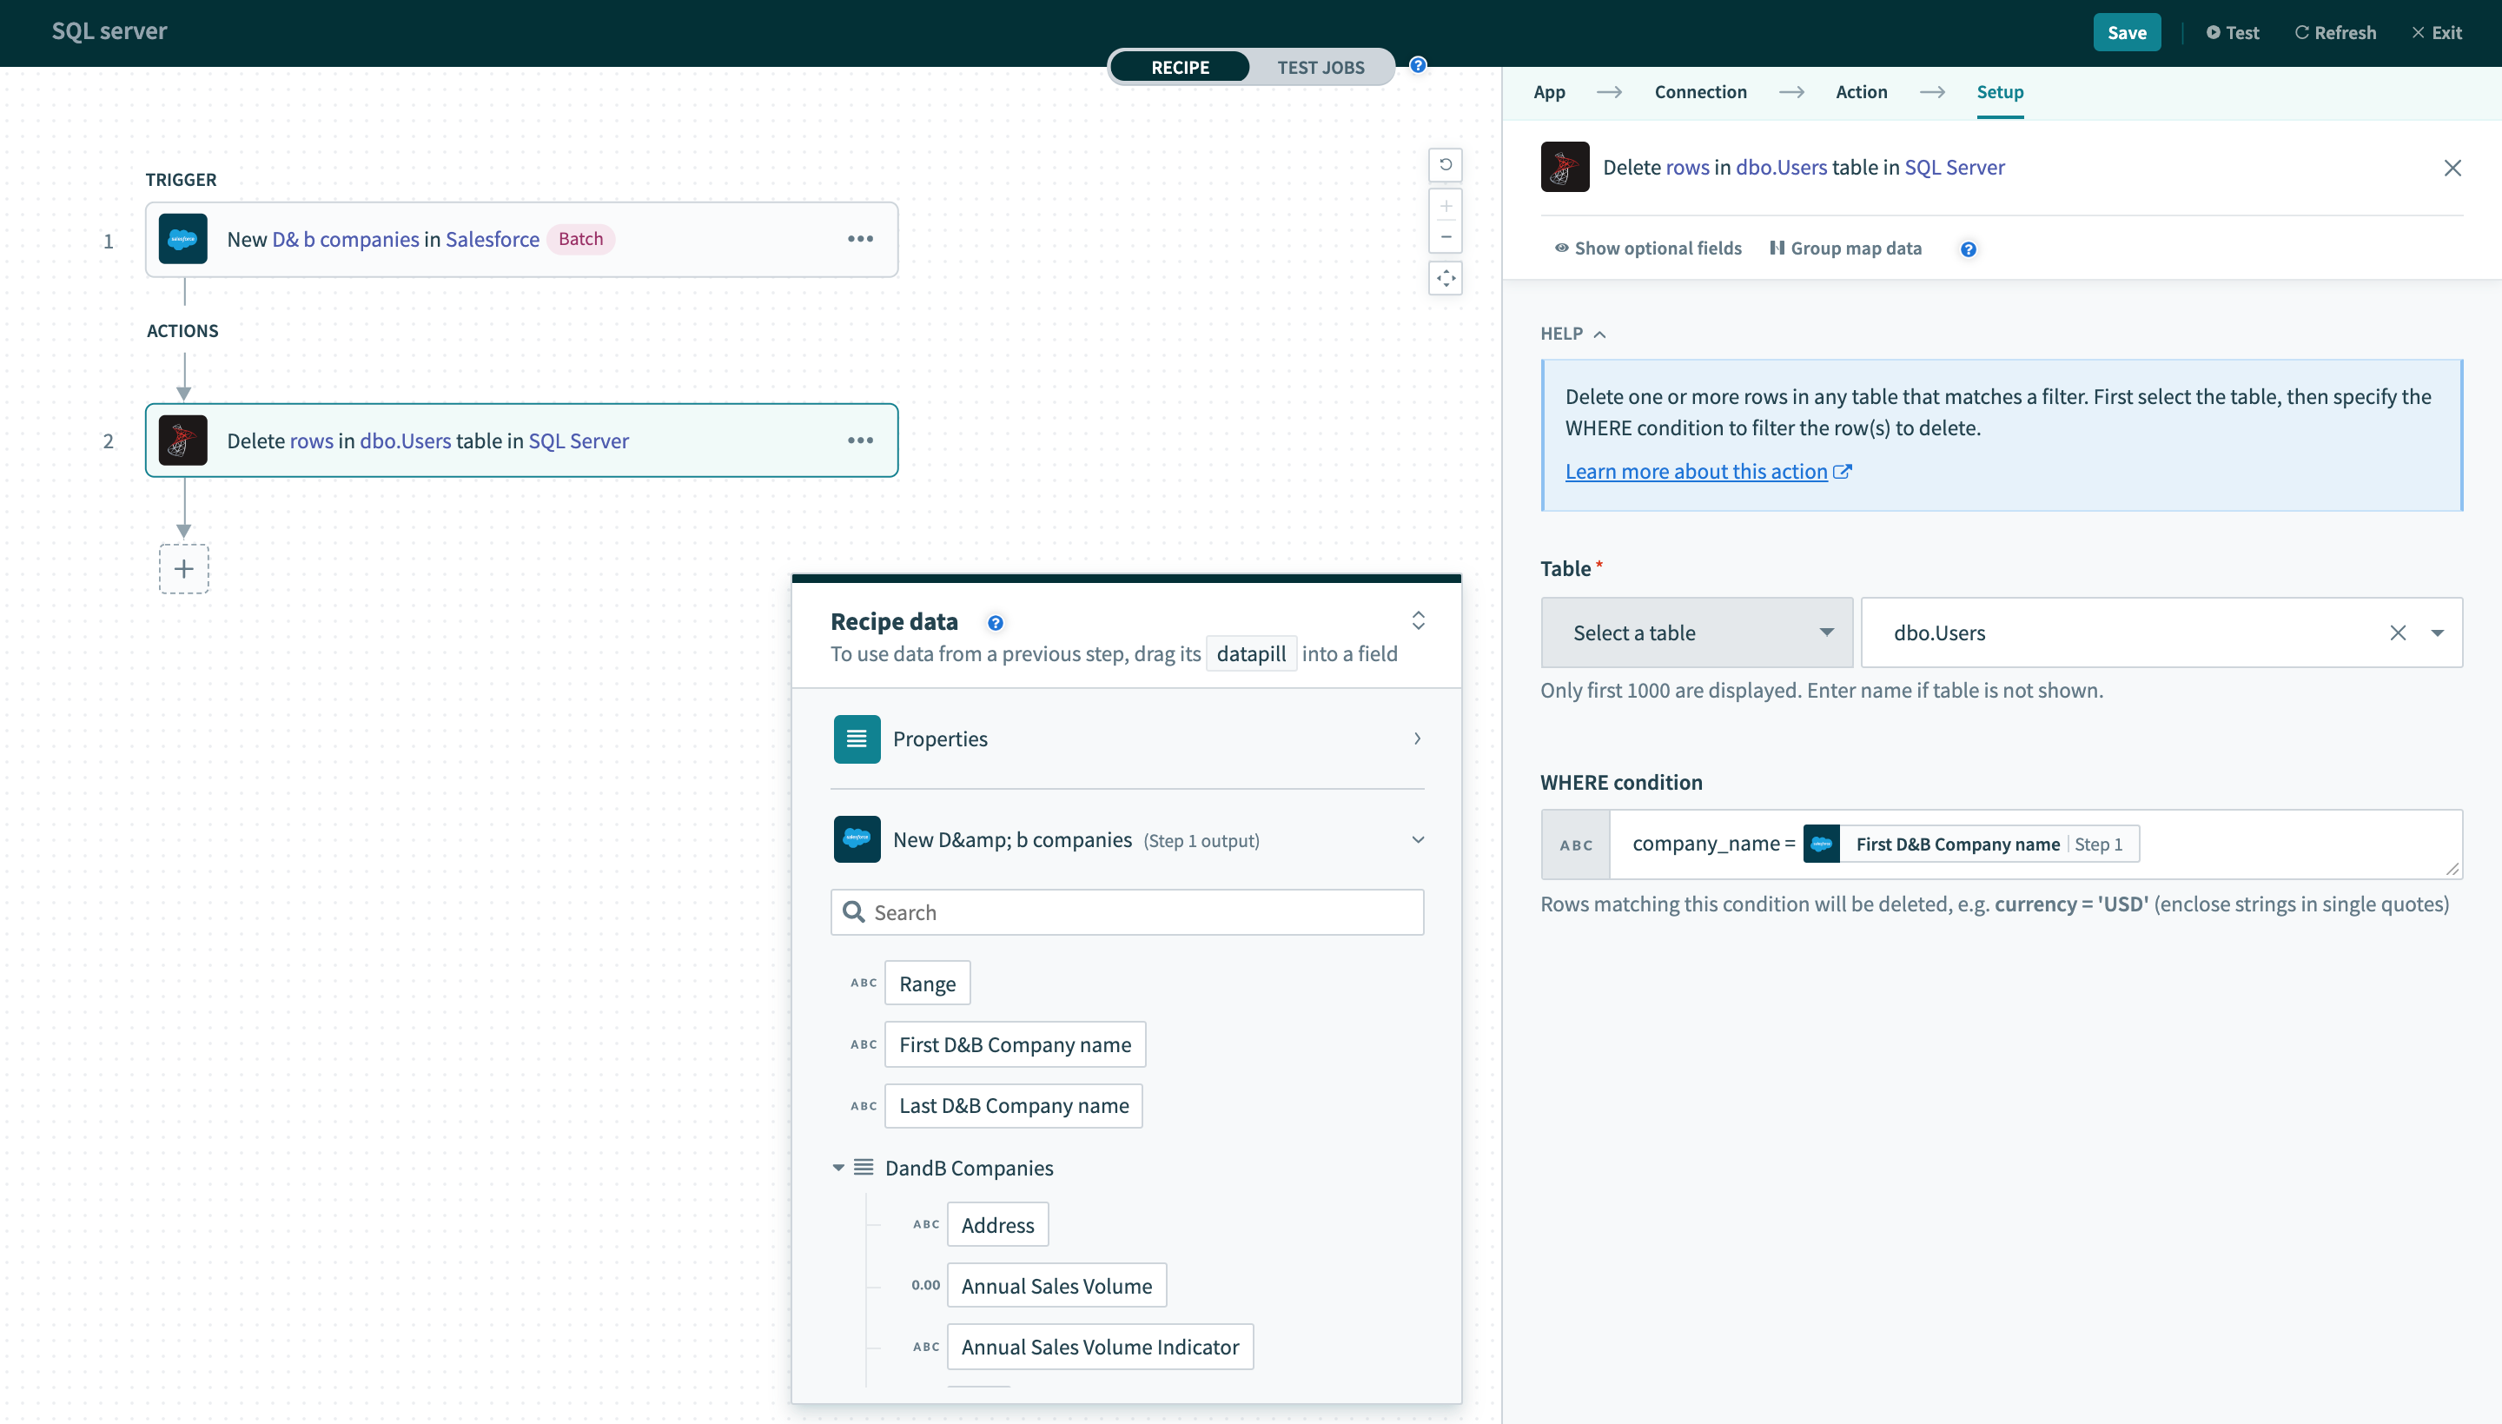Open the Select a table dropdown
The height and width of the screenshot is (1424, 2502).
coord(1692,631)
